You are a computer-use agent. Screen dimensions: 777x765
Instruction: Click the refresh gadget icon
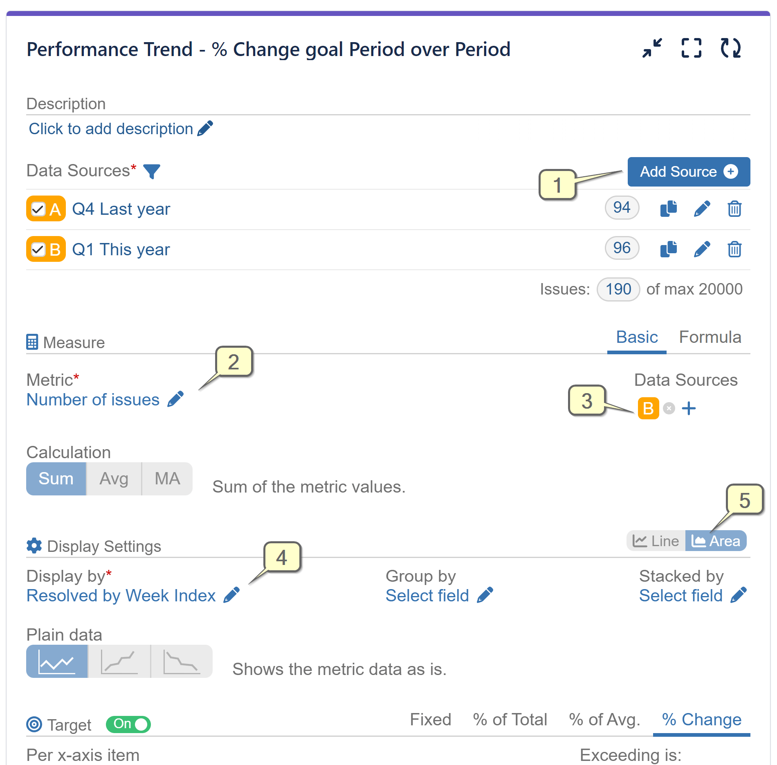[730, 48]
